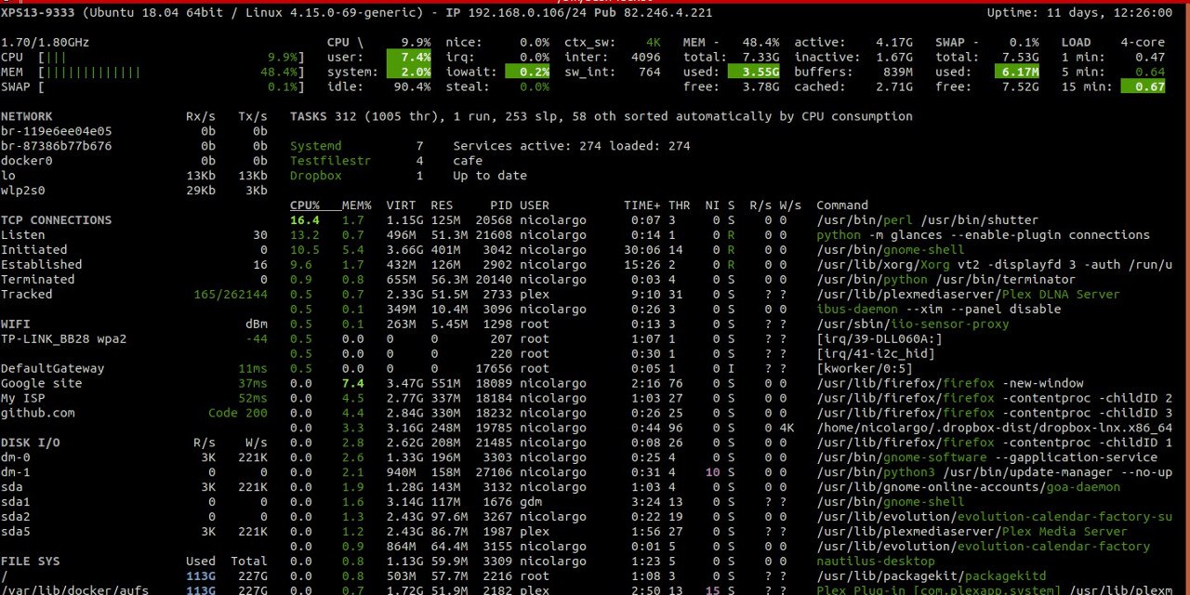The image size is (1190, 595).
Task: Click the TASKS 312 summary line
Action: click(601, 116)
